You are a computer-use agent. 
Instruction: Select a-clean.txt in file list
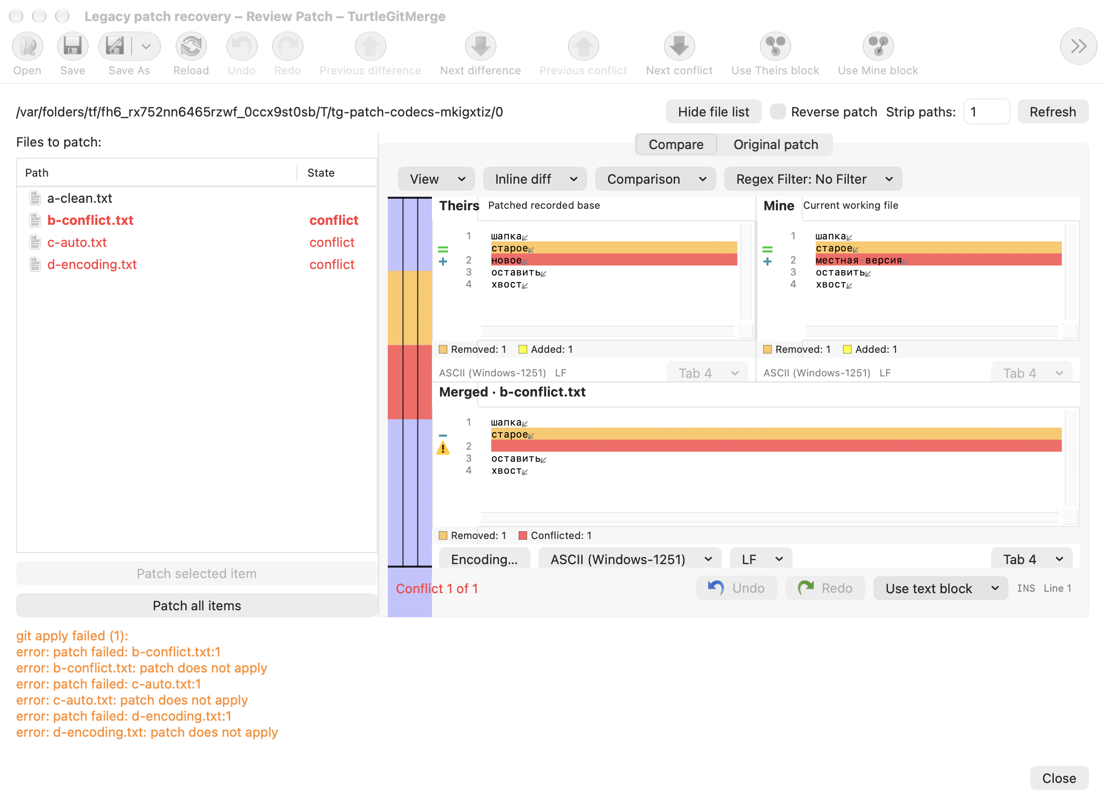point(197,198)
